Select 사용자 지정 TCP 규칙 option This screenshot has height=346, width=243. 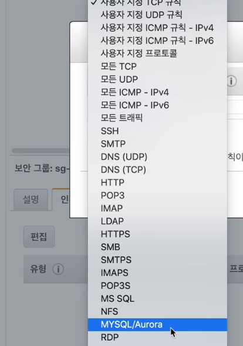[157, 3]
